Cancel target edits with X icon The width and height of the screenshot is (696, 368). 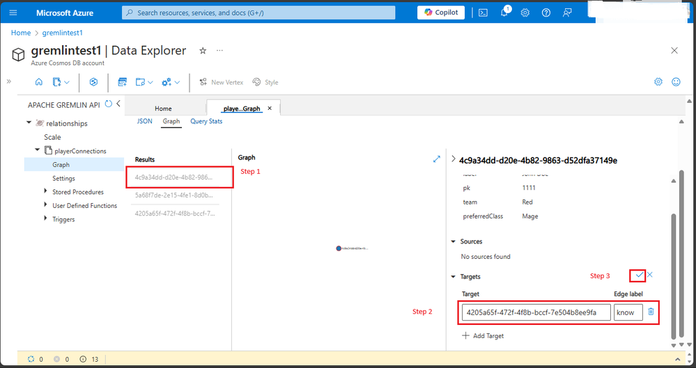point(650,275)
